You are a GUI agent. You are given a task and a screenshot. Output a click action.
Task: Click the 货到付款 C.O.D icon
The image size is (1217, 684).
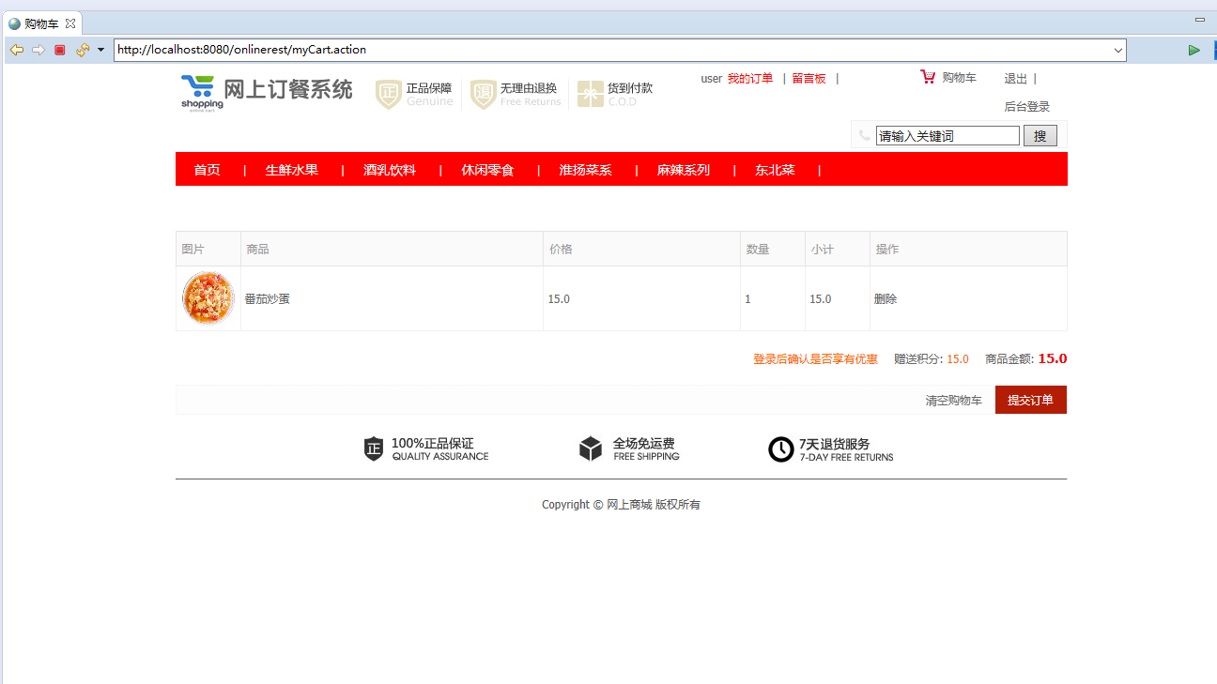click(x=591, y=93)
